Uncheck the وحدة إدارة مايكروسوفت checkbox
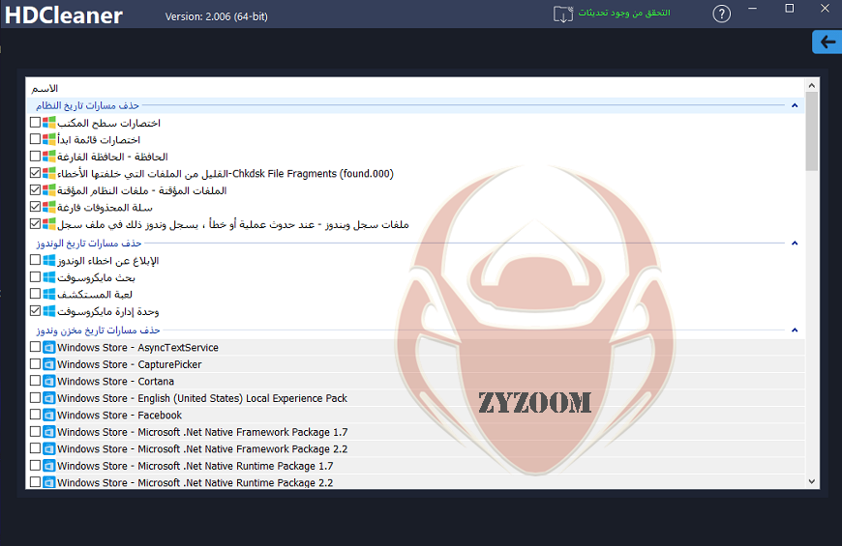Viewport: 842px width, 546px height. click(36, 310)
